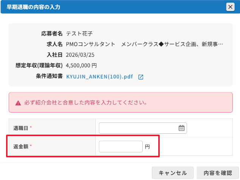Image resolution: width=240 pixels, height=180 pixels.
Task: Close the early resignation dialog
Action: [x=230, y=7]
